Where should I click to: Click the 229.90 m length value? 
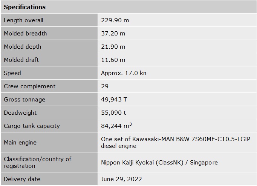click(115, 20)
